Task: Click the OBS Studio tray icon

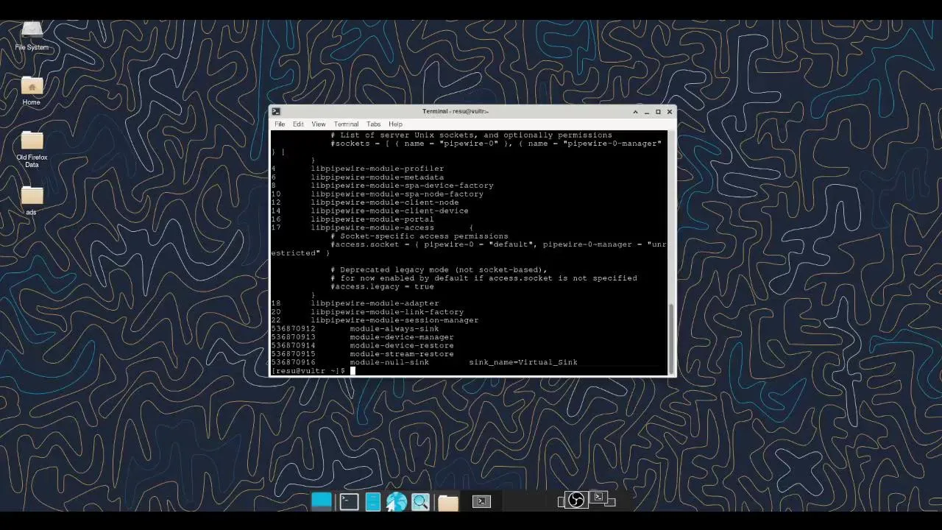Action: (x=576, y=501)
